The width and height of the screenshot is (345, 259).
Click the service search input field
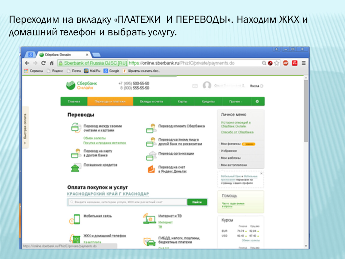[x=127, y=202]
